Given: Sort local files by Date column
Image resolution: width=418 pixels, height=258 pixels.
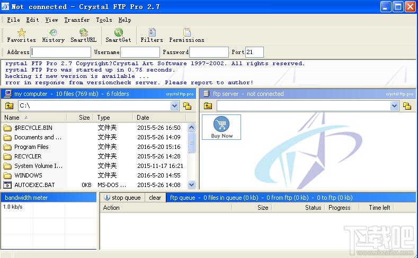Looking at the screenshot, I should pyautogui.click(x=159, y=118).
